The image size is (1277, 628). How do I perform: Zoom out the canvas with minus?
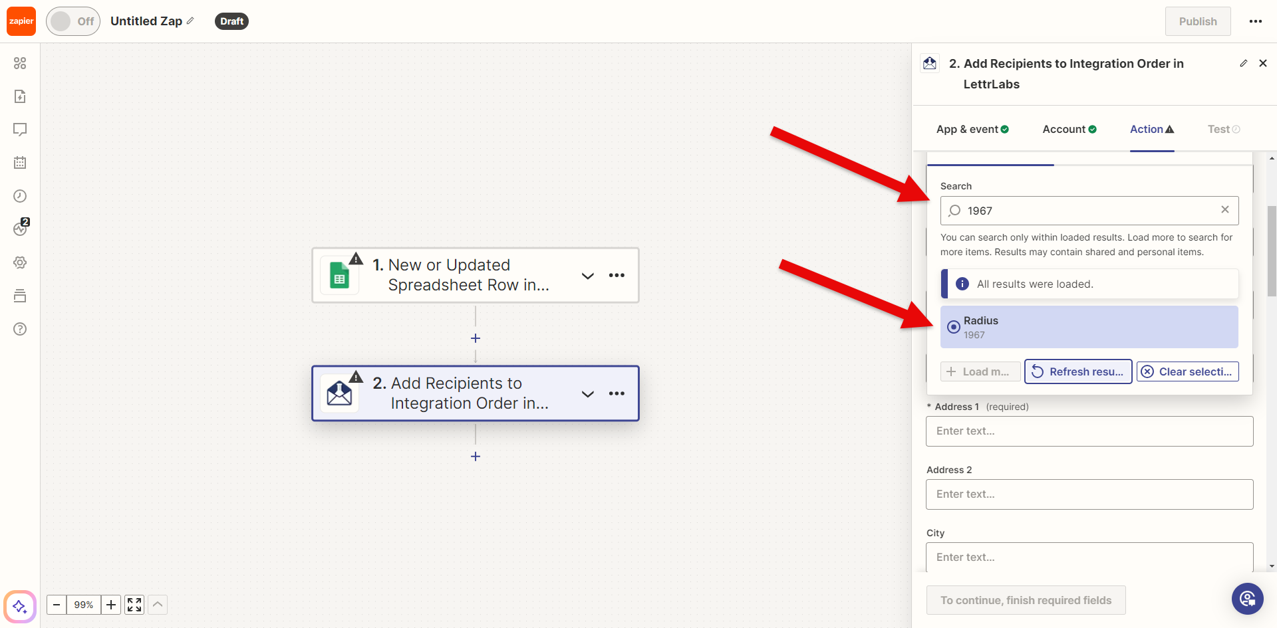point(57,605)
